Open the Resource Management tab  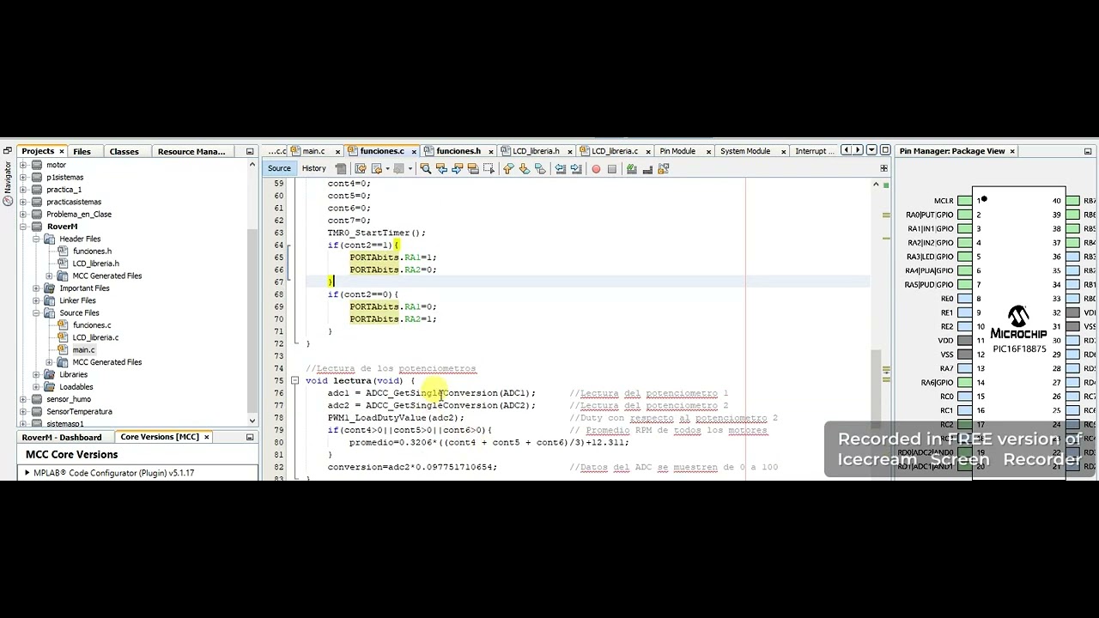click(191, 151)
